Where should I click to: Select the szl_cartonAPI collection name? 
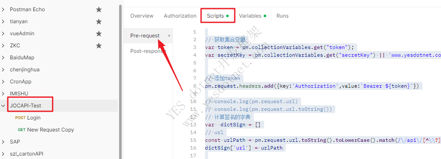pos(26,154)
